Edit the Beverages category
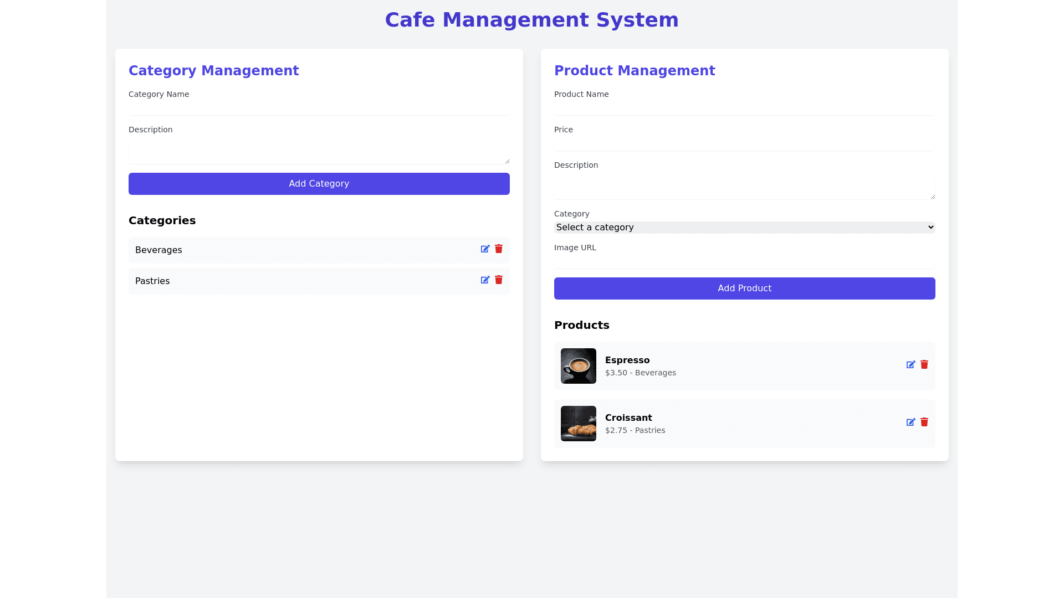Viewport: 1064px width, 598px height. click(485, 249)
